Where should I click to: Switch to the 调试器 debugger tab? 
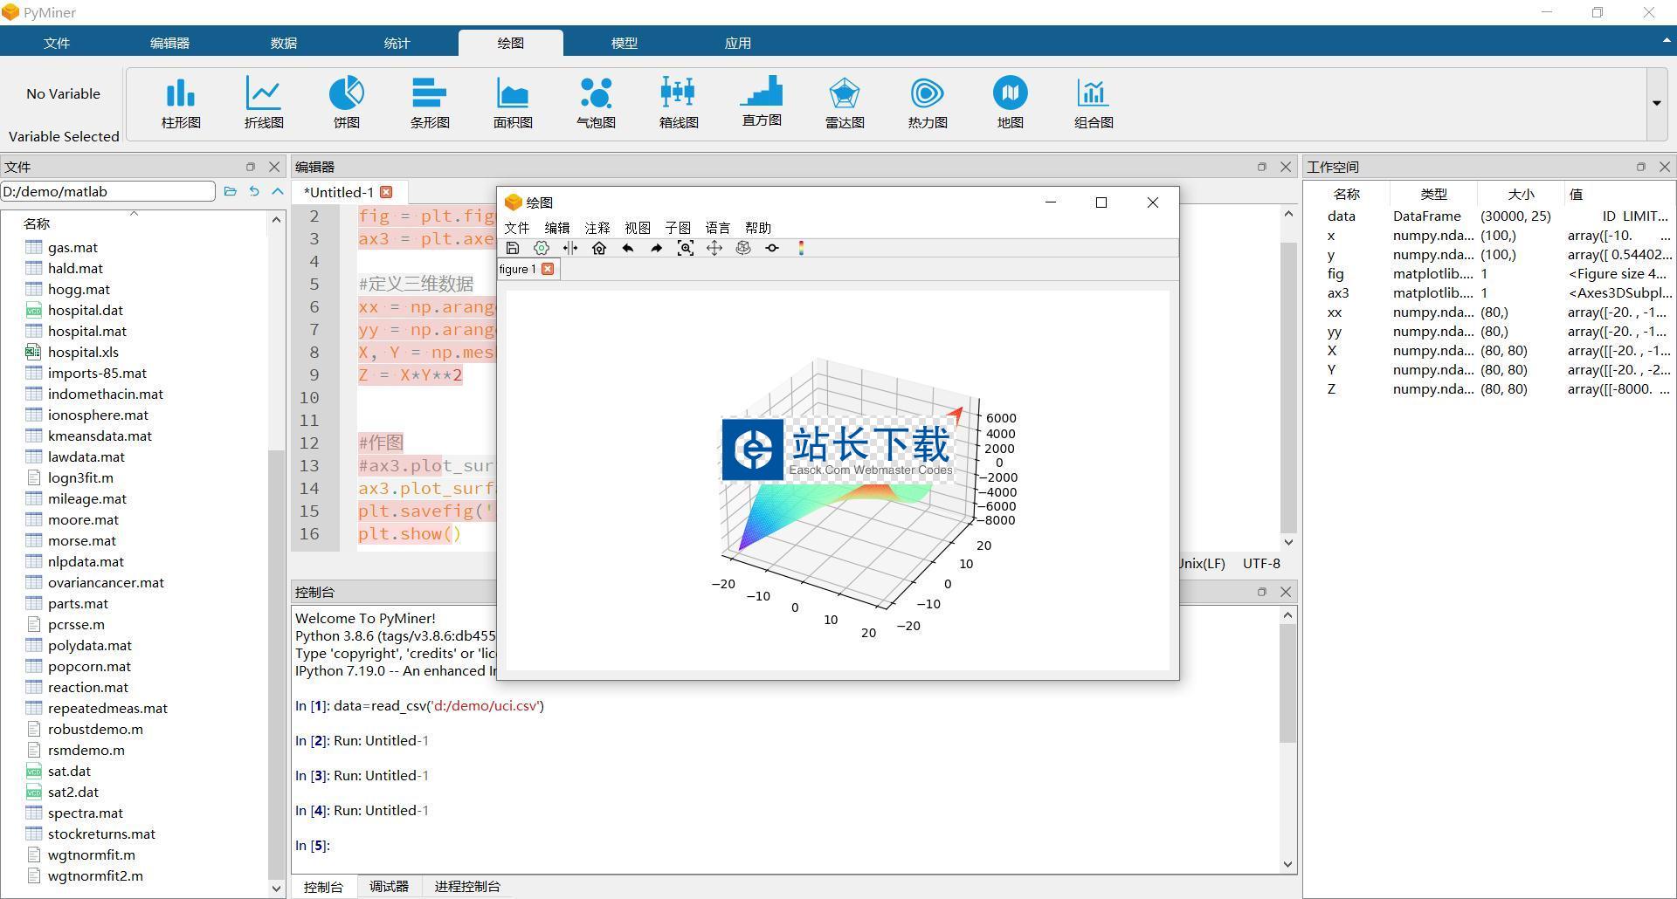point(389,886)
